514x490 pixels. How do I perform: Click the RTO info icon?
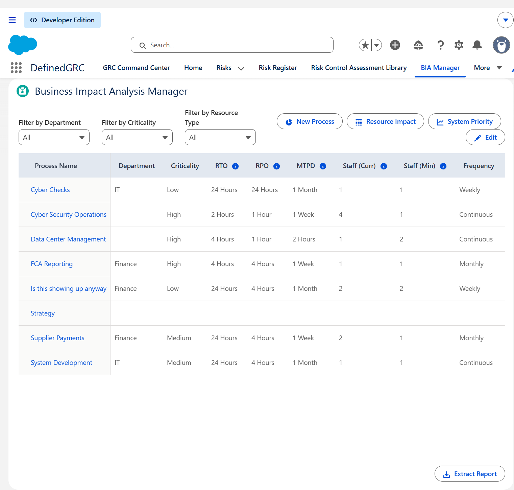pos(236,166)
